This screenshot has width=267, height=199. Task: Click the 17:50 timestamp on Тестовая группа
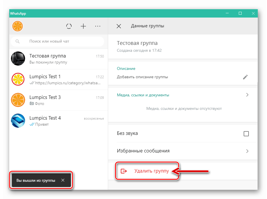100,56
